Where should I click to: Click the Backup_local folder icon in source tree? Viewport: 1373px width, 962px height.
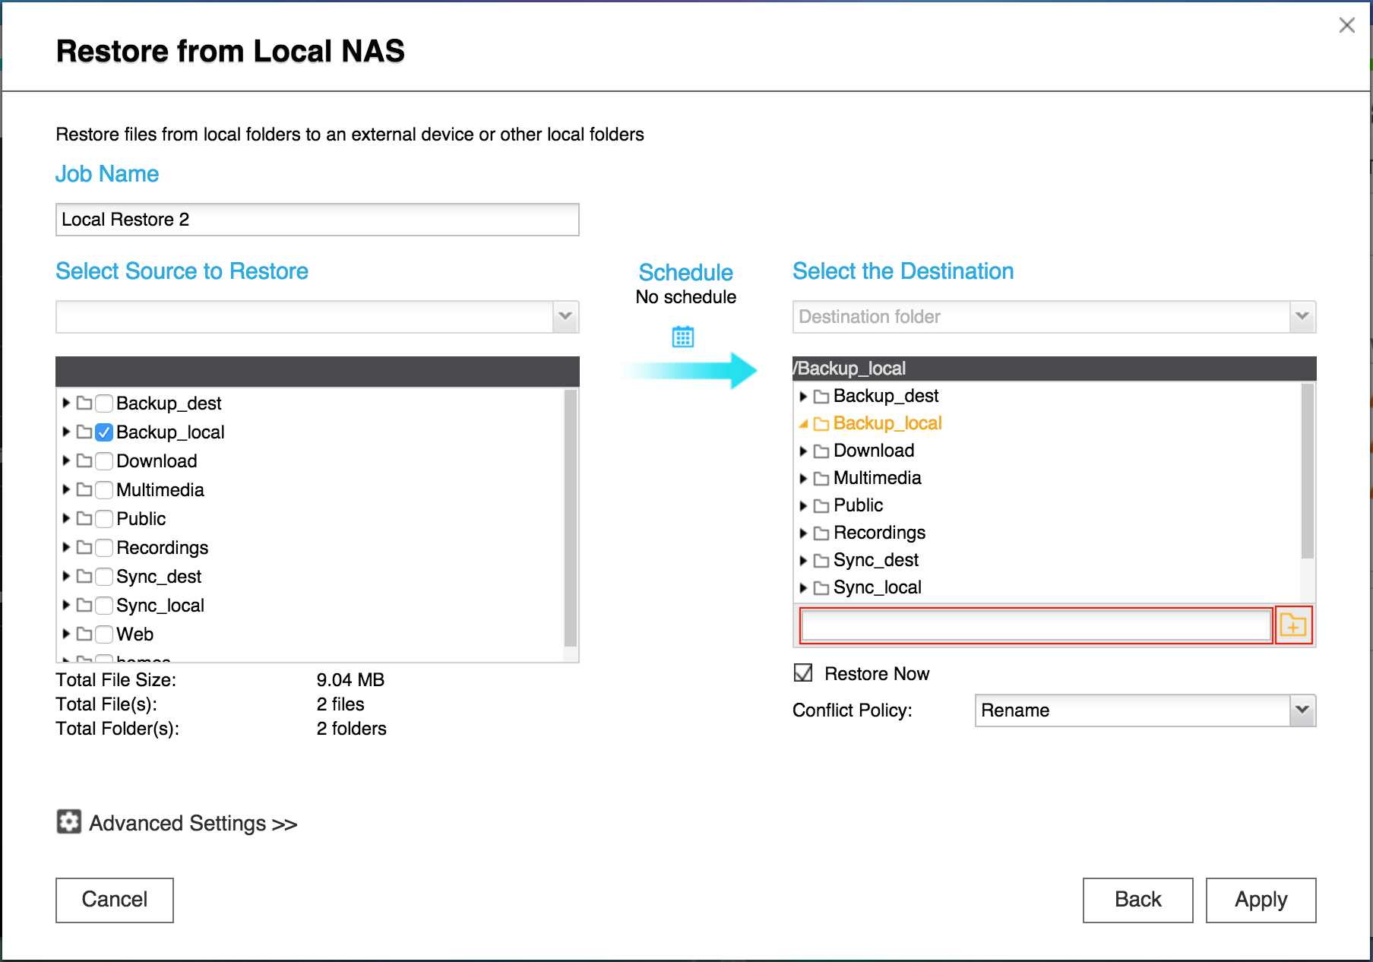coord(85,432)
